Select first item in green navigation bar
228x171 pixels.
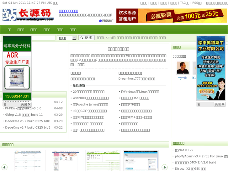pos(9,30)
